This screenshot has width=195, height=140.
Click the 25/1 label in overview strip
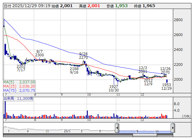67,131
